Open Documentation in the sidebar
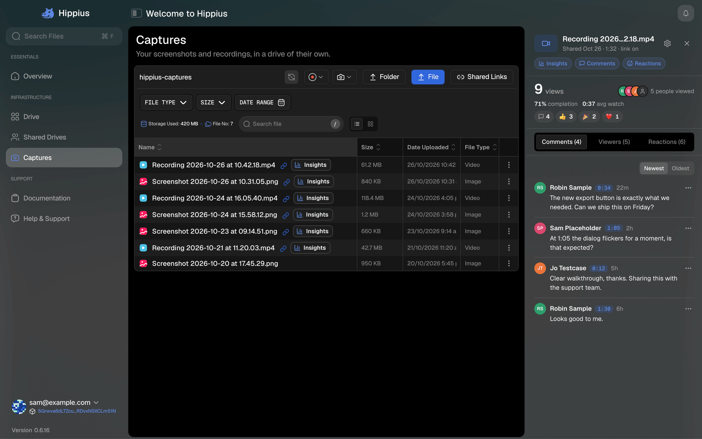Screen dimensions: 702x439 click(64, 198)
